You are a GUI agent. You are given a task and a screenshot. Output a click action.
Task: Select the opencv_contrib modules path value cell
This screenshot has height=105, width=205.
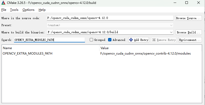[x=145, y=54]
